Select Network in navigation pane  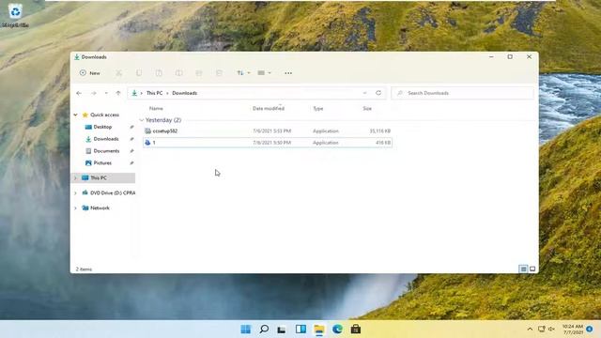coord(100,207)
